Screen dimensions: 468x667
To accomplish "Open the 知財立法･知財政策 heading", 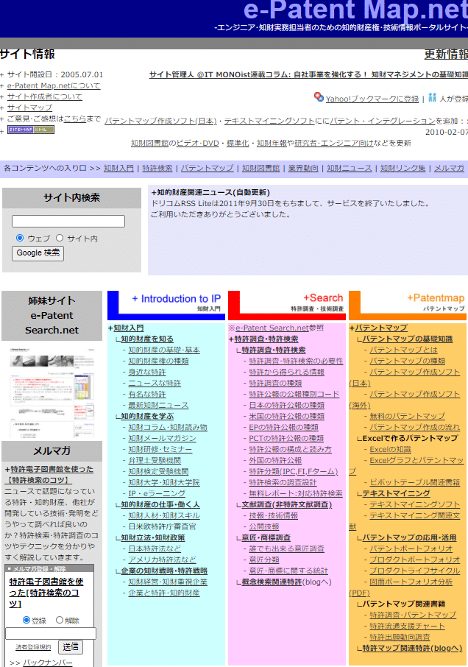I will coord(153,537).
